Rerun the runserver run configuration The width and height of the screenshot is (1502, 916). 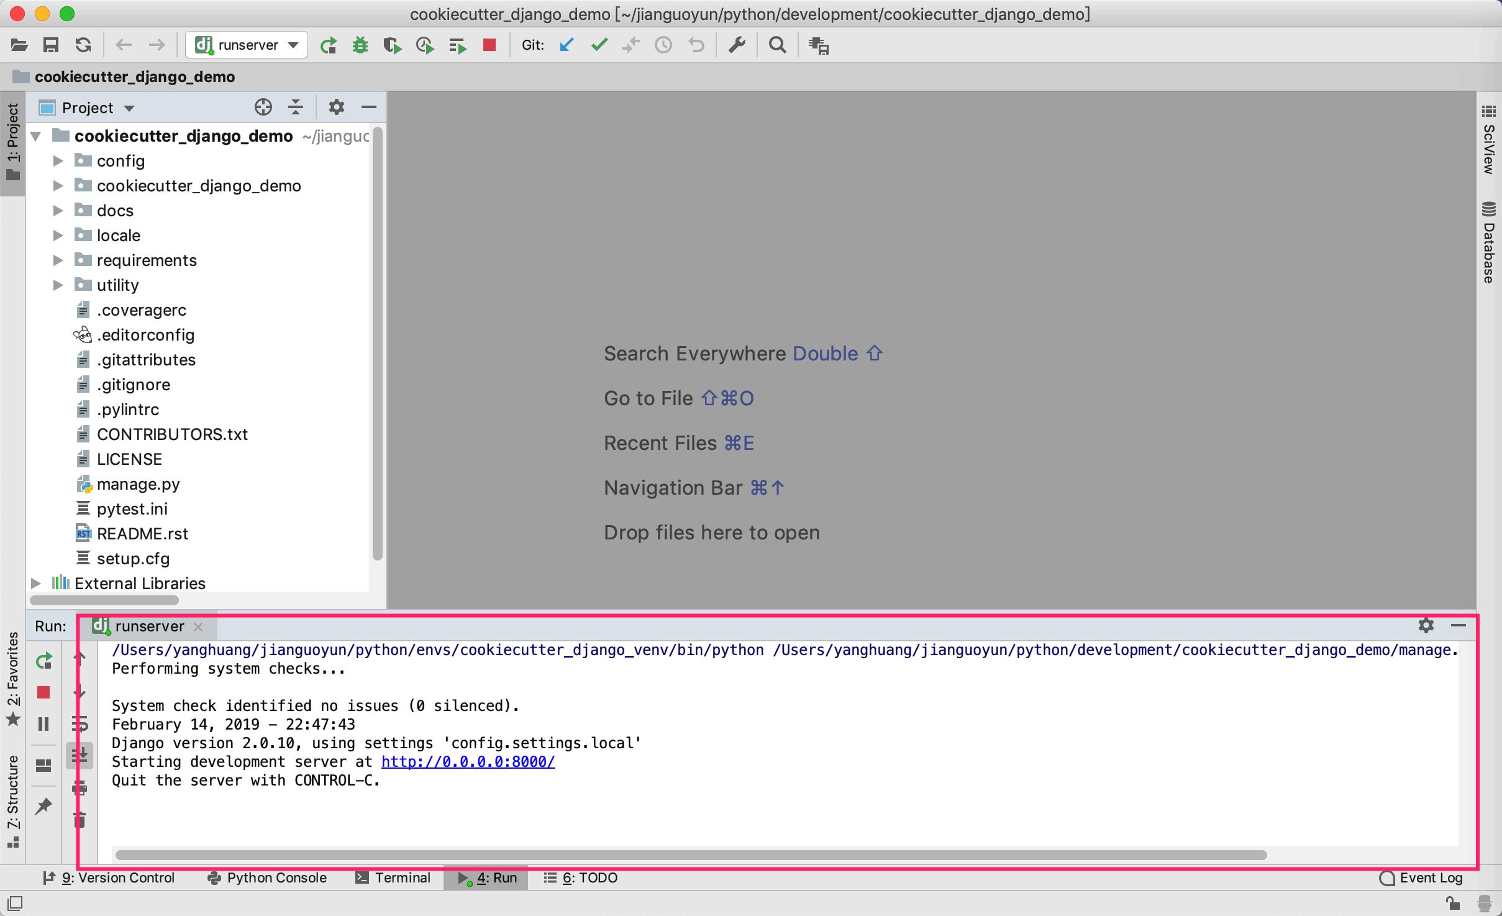[x=43, y=661]
